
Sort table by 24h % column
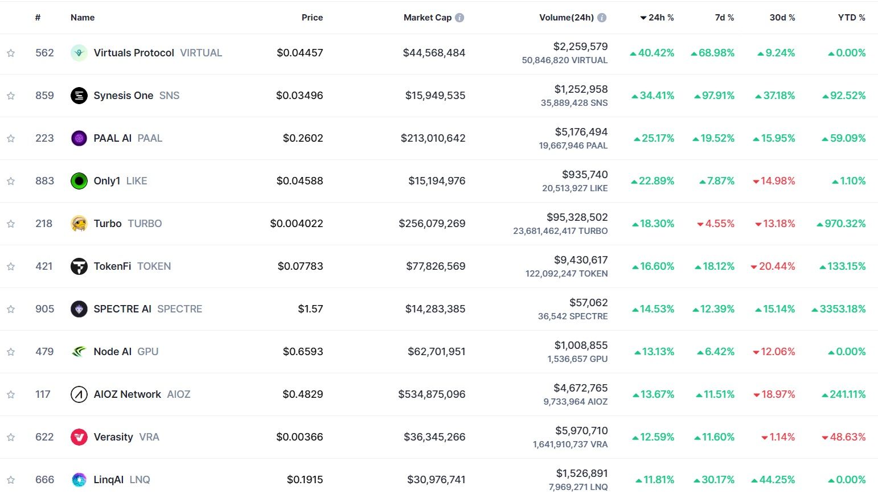(x=657, y=18)
